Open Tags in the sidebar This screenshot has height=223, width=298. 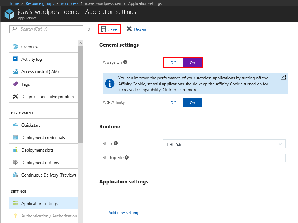tap(43, 84)
